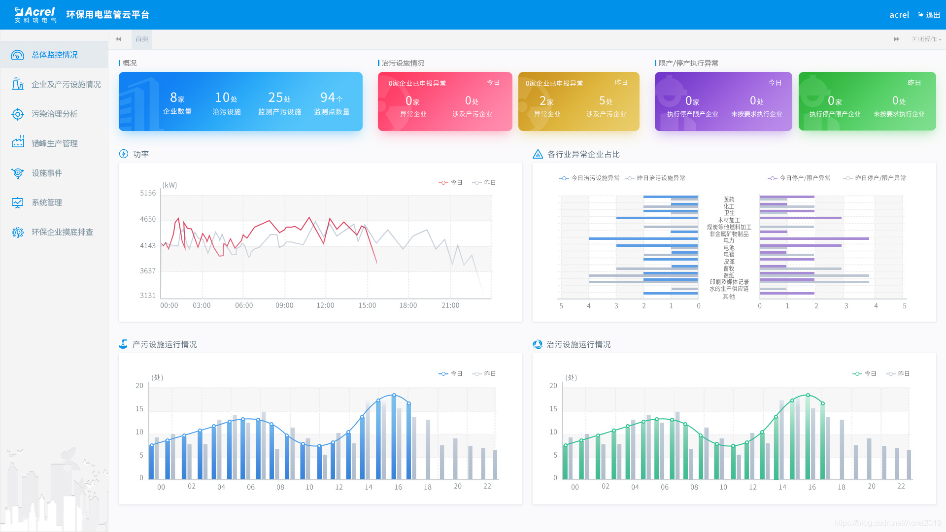Screen dimensions: 946x532
Task: Click the 错峰生产管理 chart icon
Action: click(18, 143)
